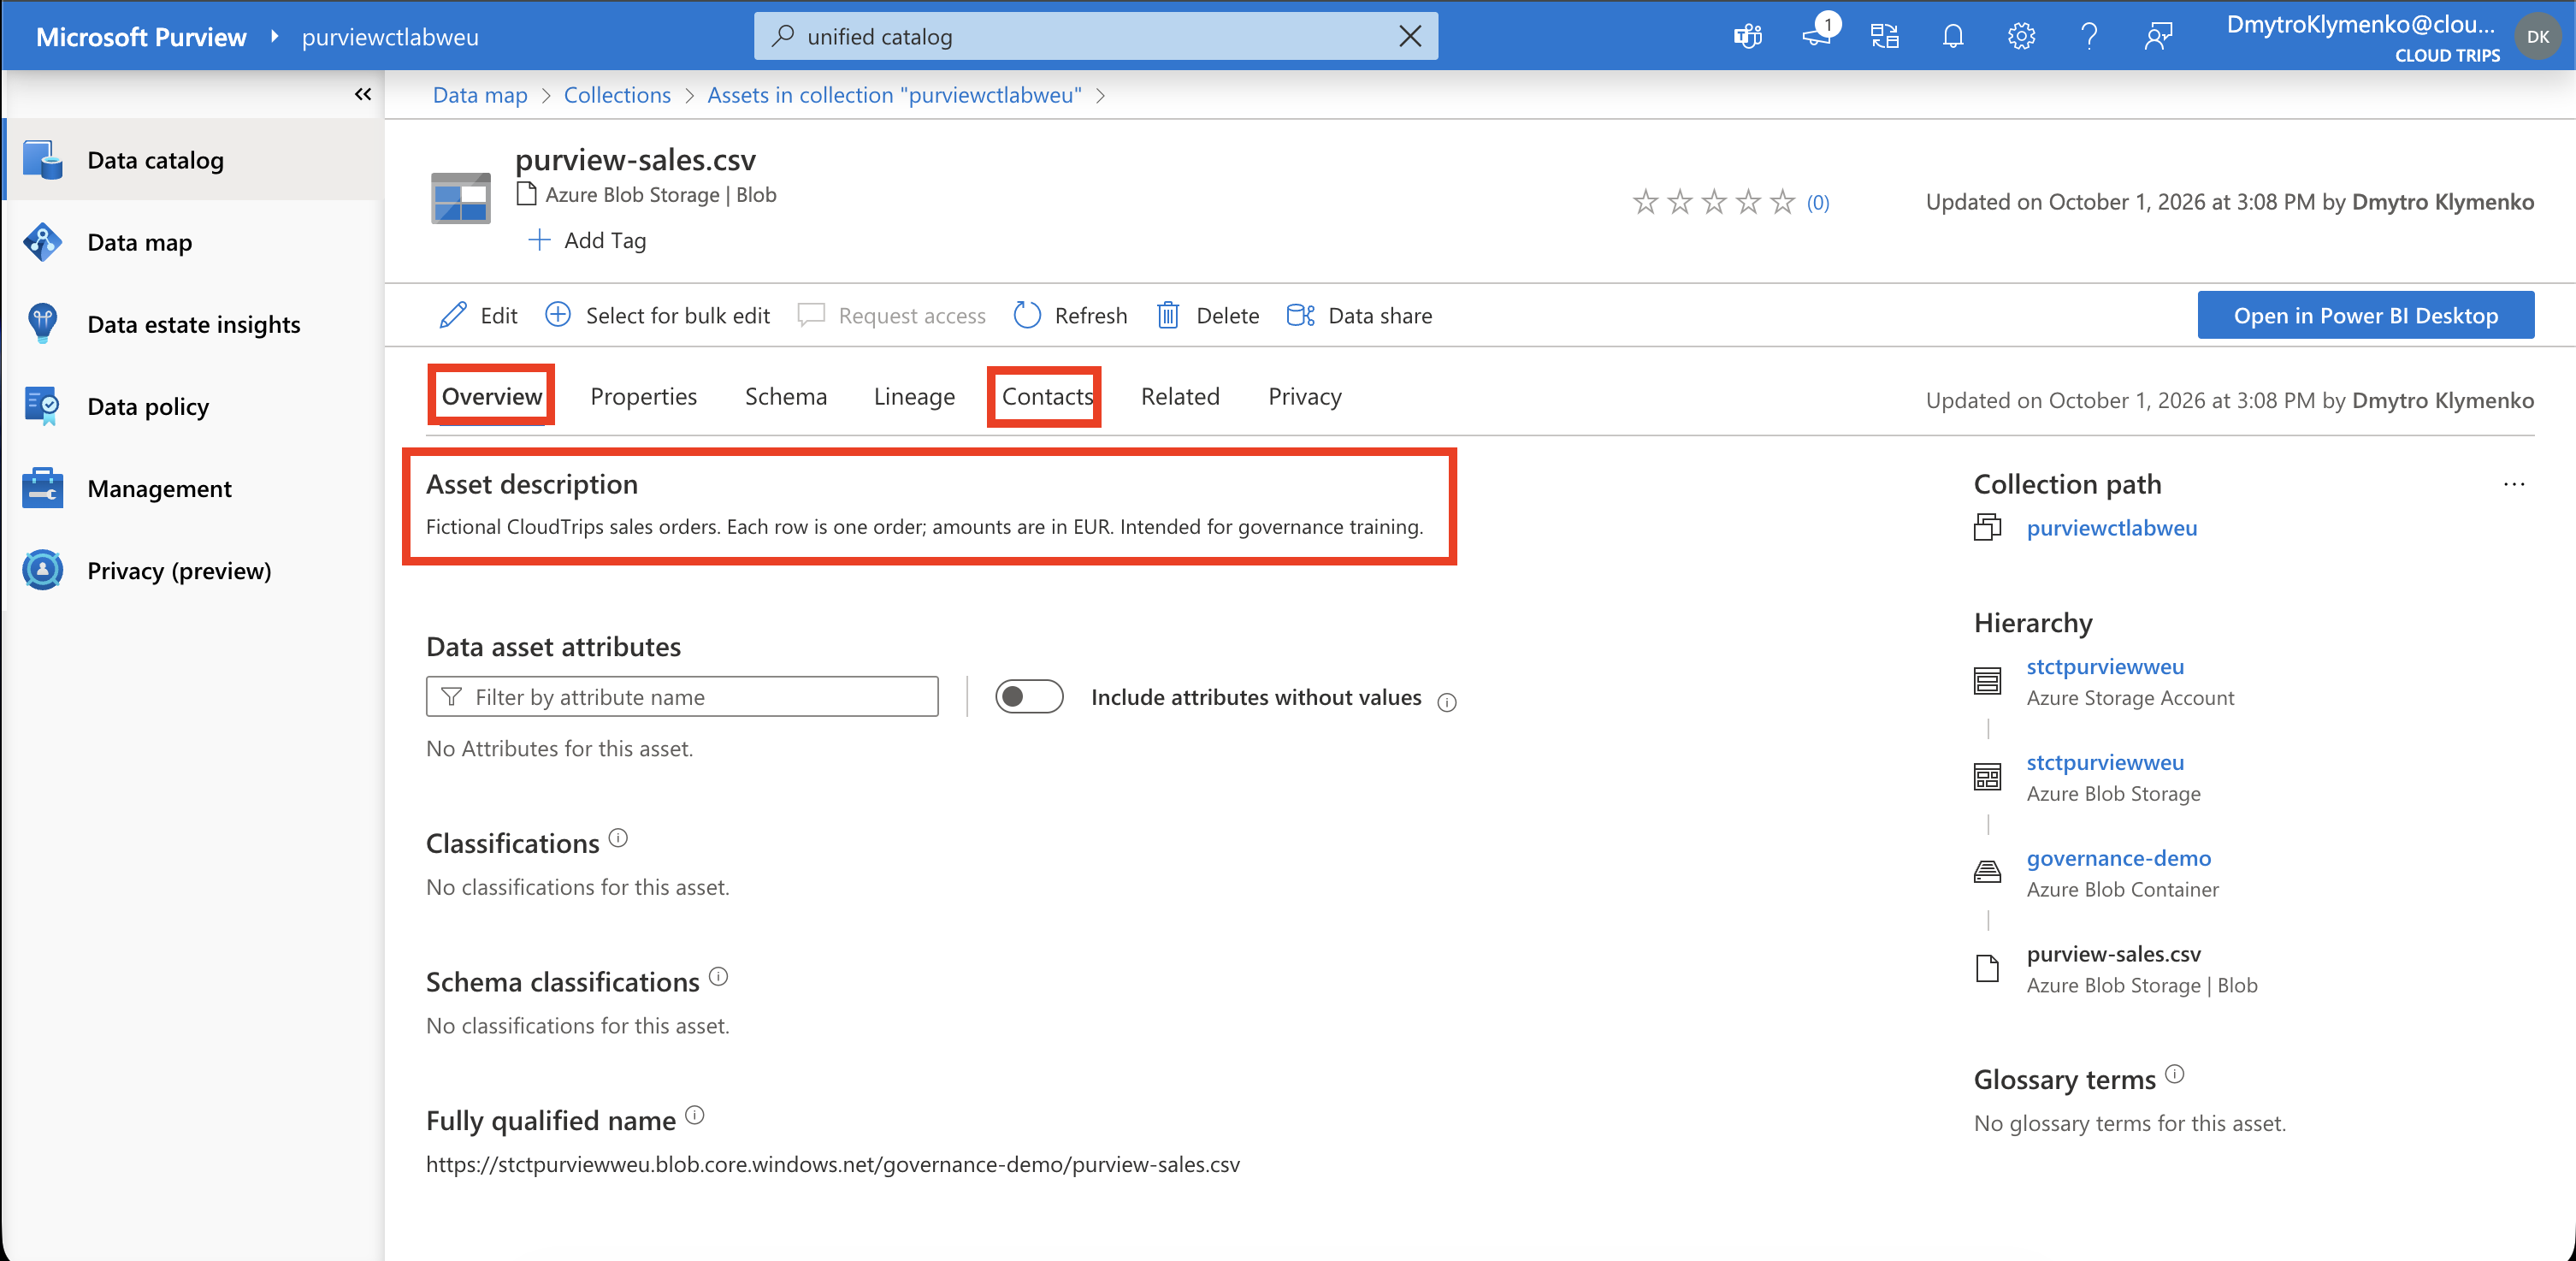Rate asset with the fifth star
The width and height of the screenshot is (2576, 1261).
point(1782,202)
